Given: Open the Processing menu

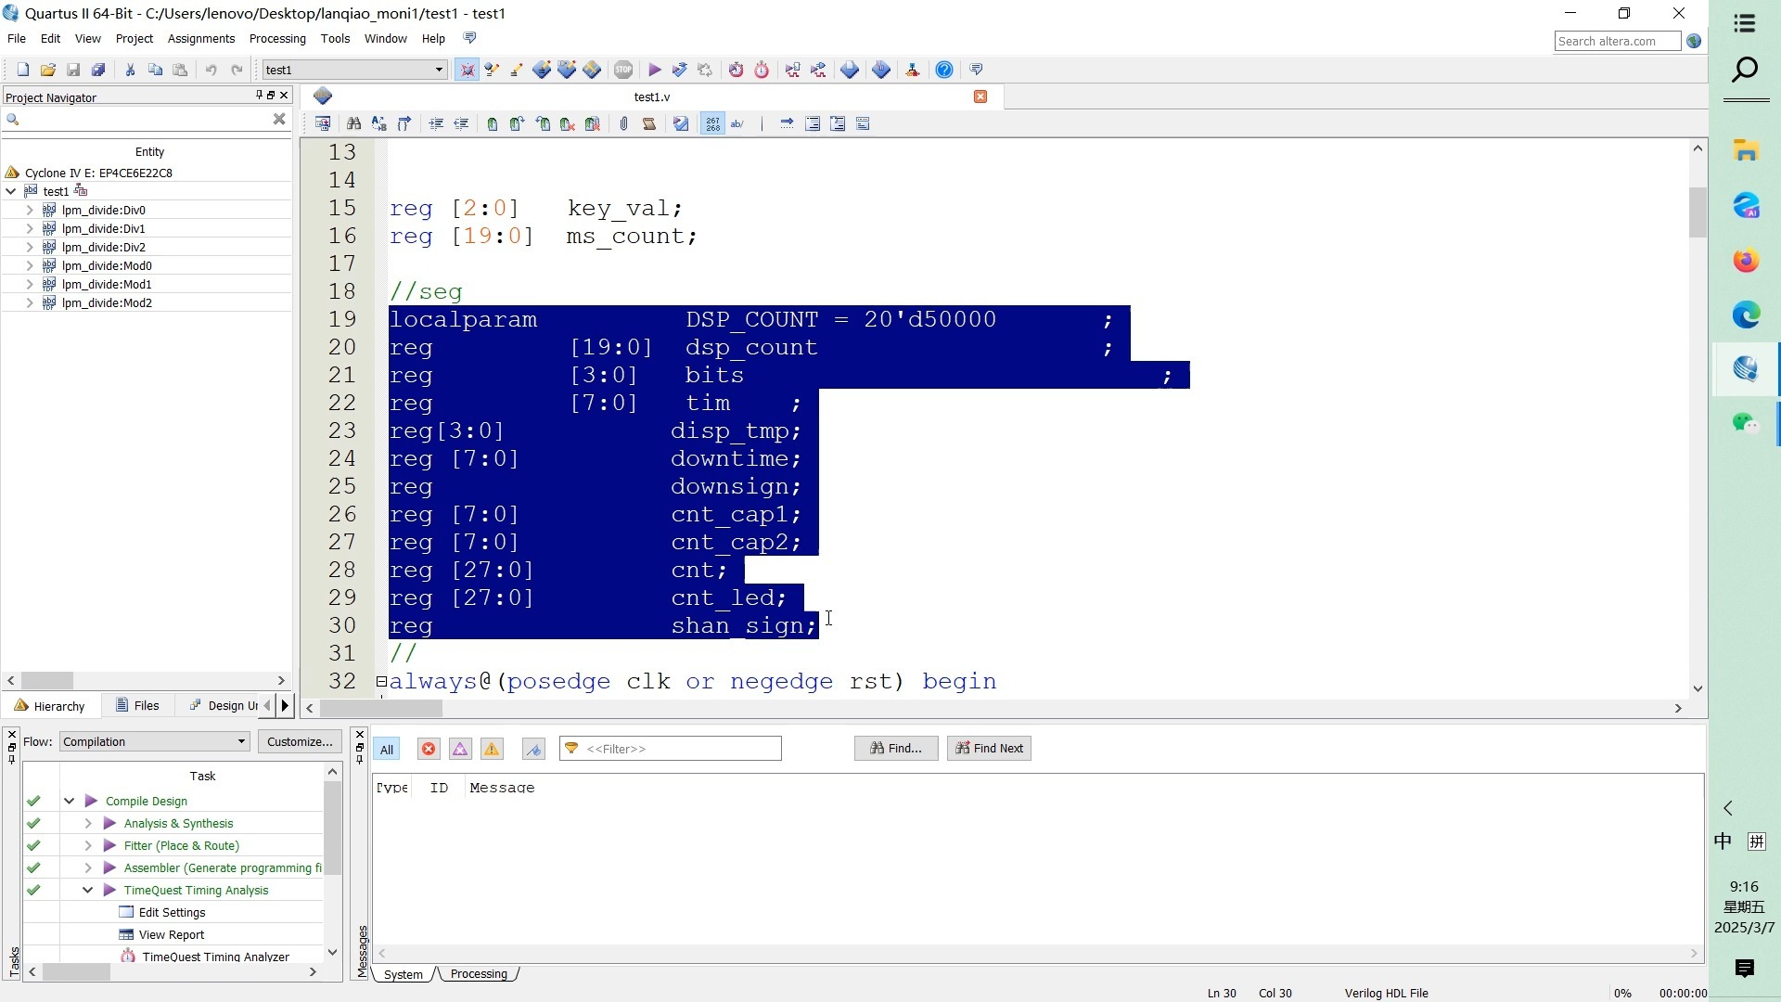Looking at the screenshot, I should click(x=277, y=38).
